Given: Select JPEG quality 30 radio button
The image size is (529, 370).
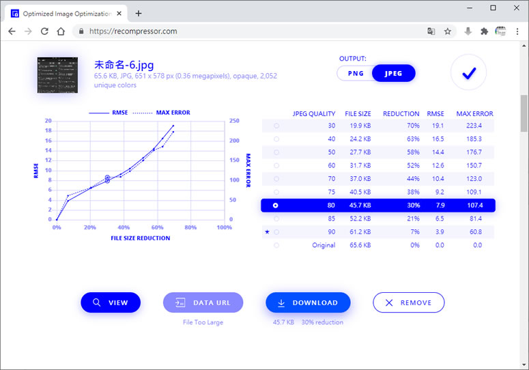Looking at the screenshot, I should click(276, 126).
